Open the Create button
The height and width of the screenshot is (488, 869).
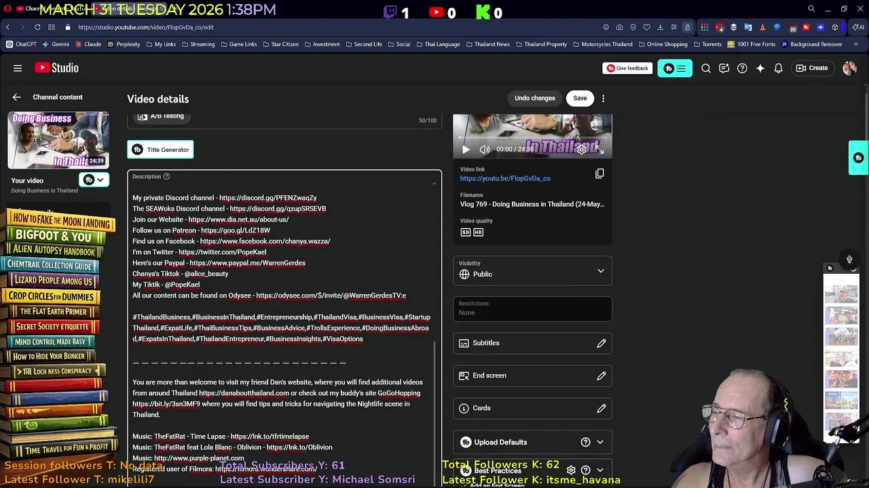[812, 68]
